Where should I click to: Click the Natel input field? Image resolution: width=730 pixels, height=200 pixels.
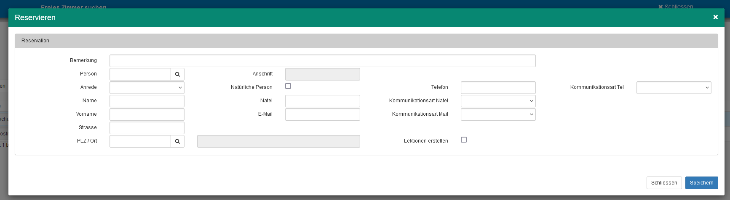pos(322,101)
